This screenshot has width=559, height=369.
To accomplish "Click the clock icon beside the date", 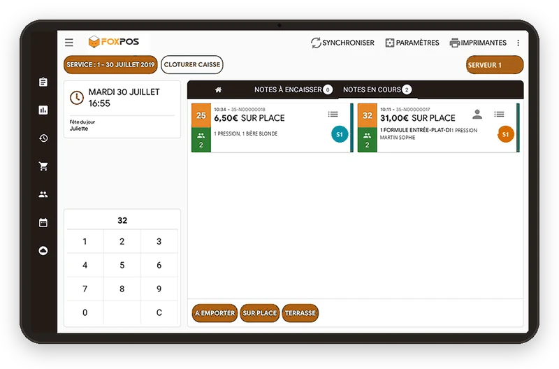I will coord(77,98).
